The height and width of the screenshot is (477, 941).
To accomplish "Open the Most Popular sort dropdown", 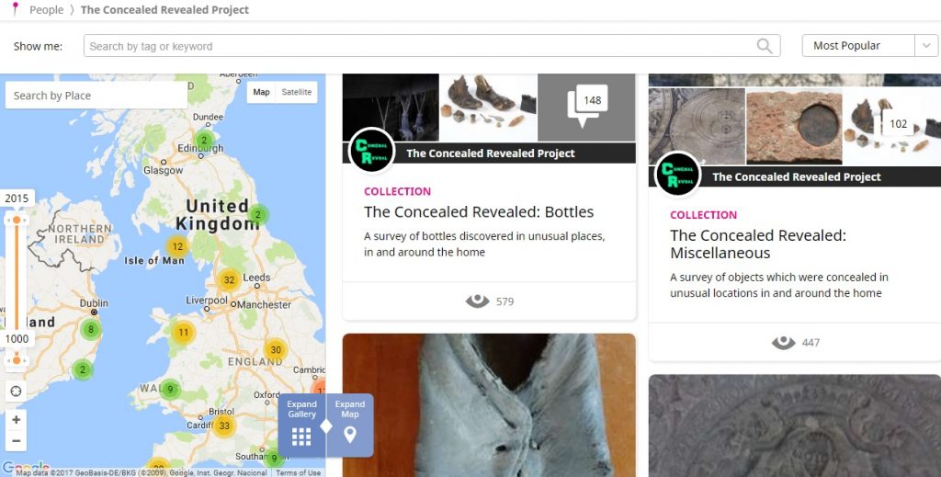I will point(869,46).
